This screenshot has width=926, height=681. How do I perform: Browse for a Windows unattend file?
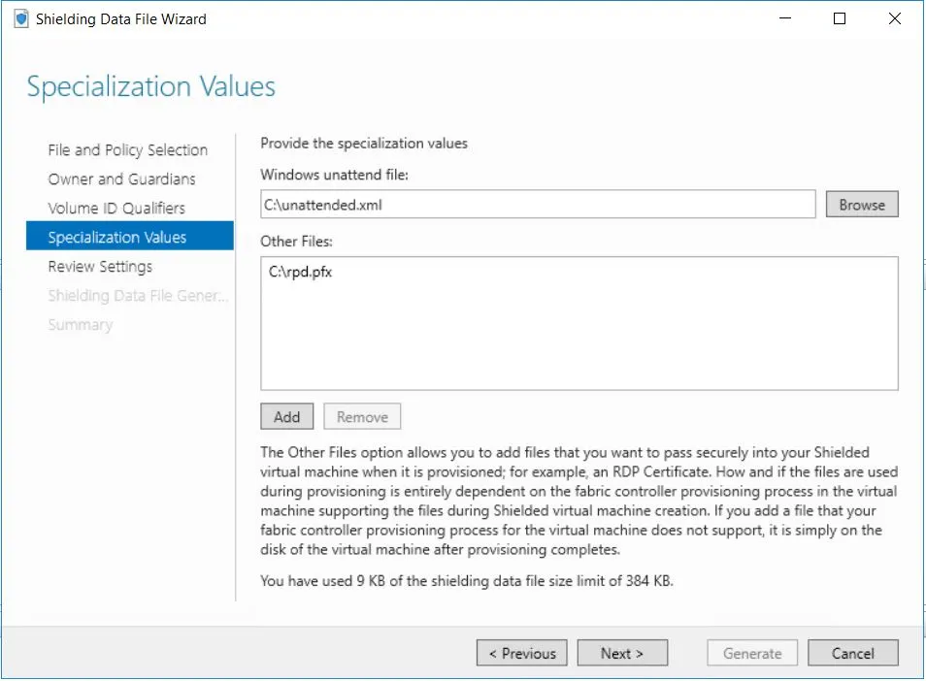[x=861, y=205]
